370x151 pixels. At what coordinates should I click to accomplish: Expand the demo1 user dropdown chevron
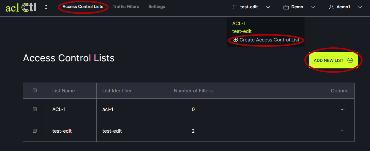click(x=360, y=7)
